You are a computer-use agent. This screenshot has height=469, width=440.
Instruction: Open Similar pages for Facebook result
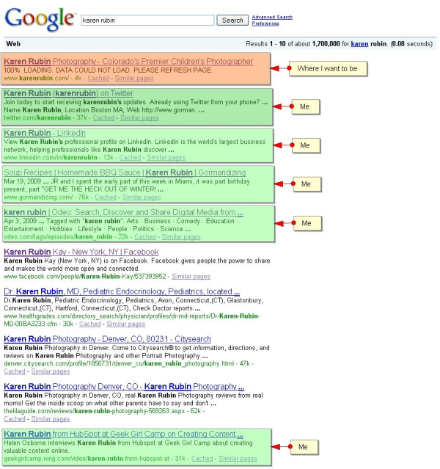tap(191, 277)
